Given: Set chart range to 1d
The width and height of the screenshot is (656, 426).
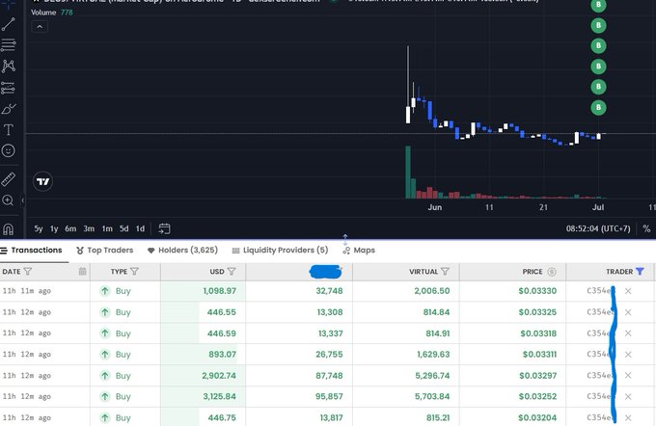Looking at the screenshot, I should [140, 228].
